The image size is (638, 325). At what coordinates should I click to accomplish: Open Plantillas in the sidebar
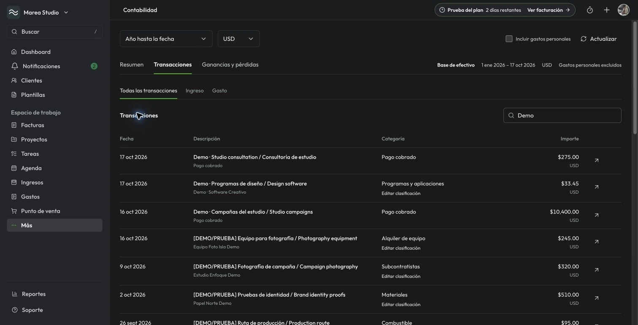coord(54,95)
